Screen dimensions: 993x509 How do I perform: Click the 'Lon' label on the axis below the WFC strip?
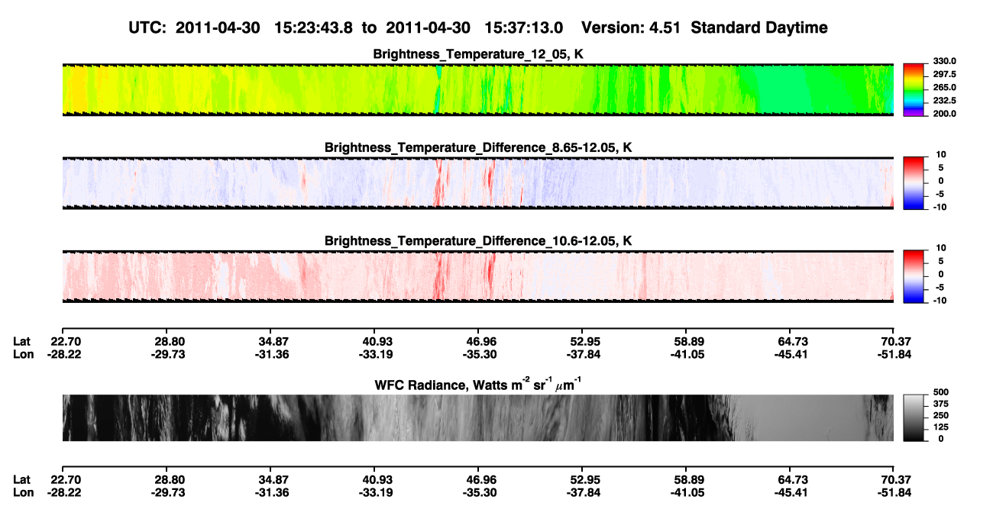point(23,492)
